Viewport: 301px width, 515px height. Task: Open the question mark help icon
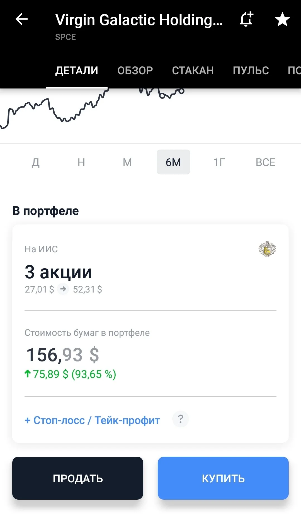[181, 419]
